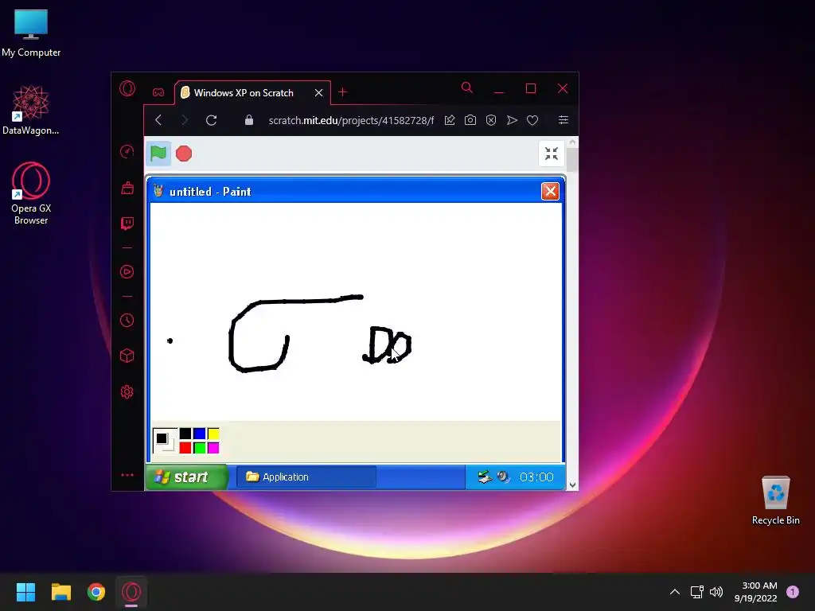
Task: Open History clock icon in sidebar
Action: coord(127,320)
